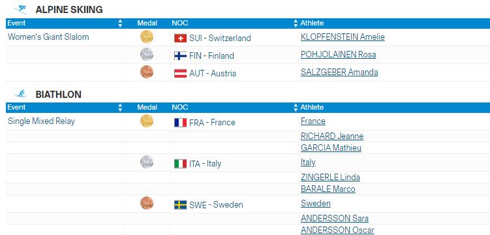The height and width of the screenshot is (235, 490).
Task: Sort Biathlon table by NOC arrows
Action: point(296,108)
